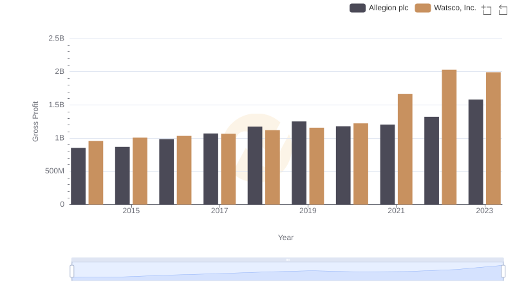Click the Allegion bar for 2022
The height and width of the screenshot is (296, 515).
point(431,161)
